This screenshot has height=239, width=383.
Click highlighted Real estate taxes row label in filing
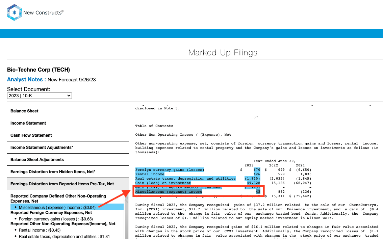[x=185, y=179]
